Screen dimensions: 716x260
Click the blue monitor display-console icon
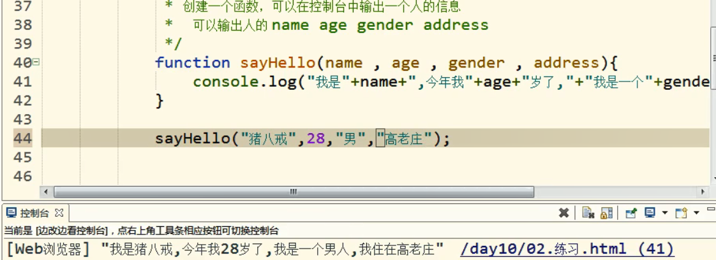point(650,213)
